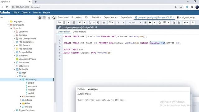Click the browser address bar URL
Screen dimensions: 199x112
pyautogui.click(x=28, y=7)
